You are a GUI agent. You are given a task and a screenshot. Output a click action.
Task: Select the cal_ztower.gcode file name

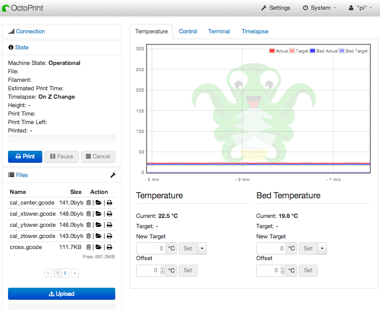coord(32,236)
